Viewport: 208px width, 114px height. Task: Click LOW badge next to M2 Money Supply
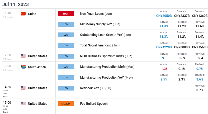click(x=66, y=24)
